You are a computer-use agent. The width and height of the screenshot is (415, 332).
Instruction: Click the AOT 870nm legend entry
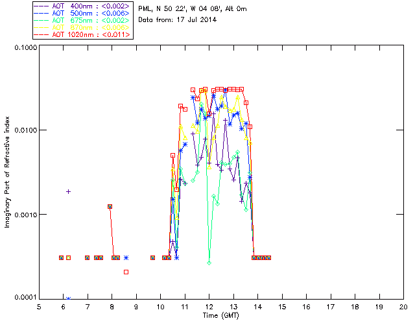82,27
